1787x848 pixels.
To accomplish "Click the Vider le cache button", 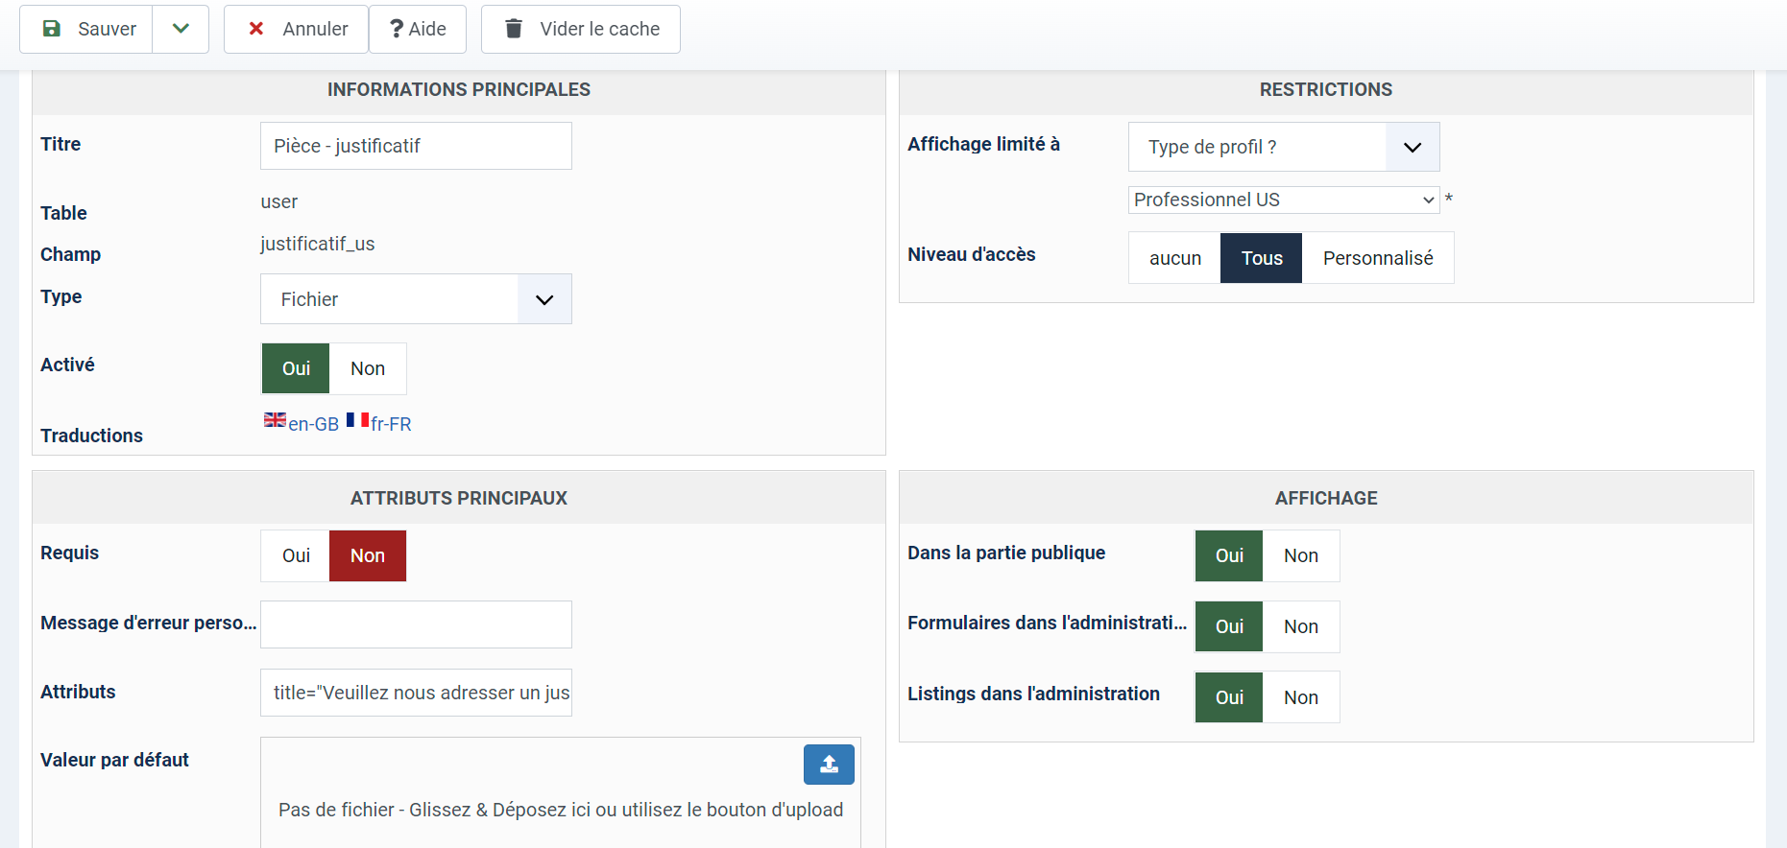I will tap(581, 29).
